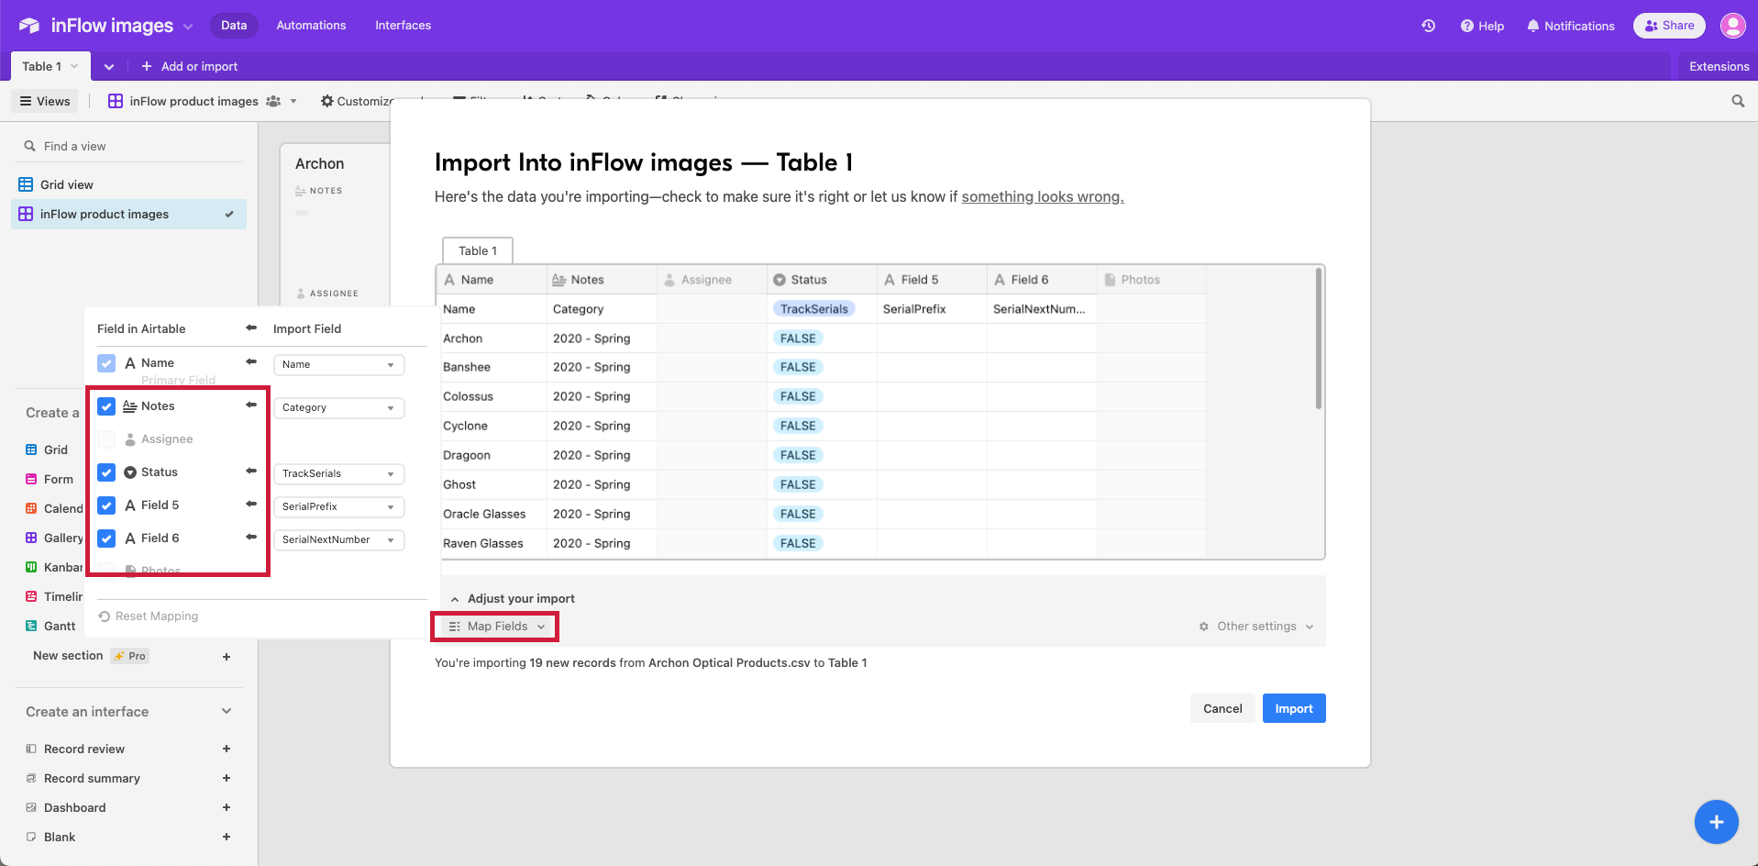This screenshot has height=866, width=1758.
Task: Click the Status column header
Action: pyautogui.click(x=822, y=280)
